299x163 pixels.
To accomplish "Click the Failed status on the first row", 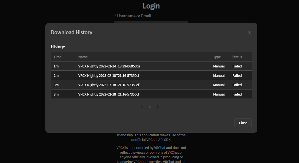I will pyautogui.click(x=237, y=66).
